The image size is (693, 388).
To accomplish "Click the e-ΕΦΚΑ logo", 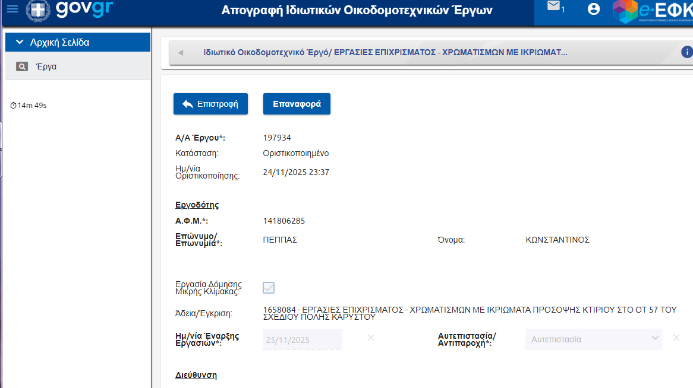I will [652, 12].
